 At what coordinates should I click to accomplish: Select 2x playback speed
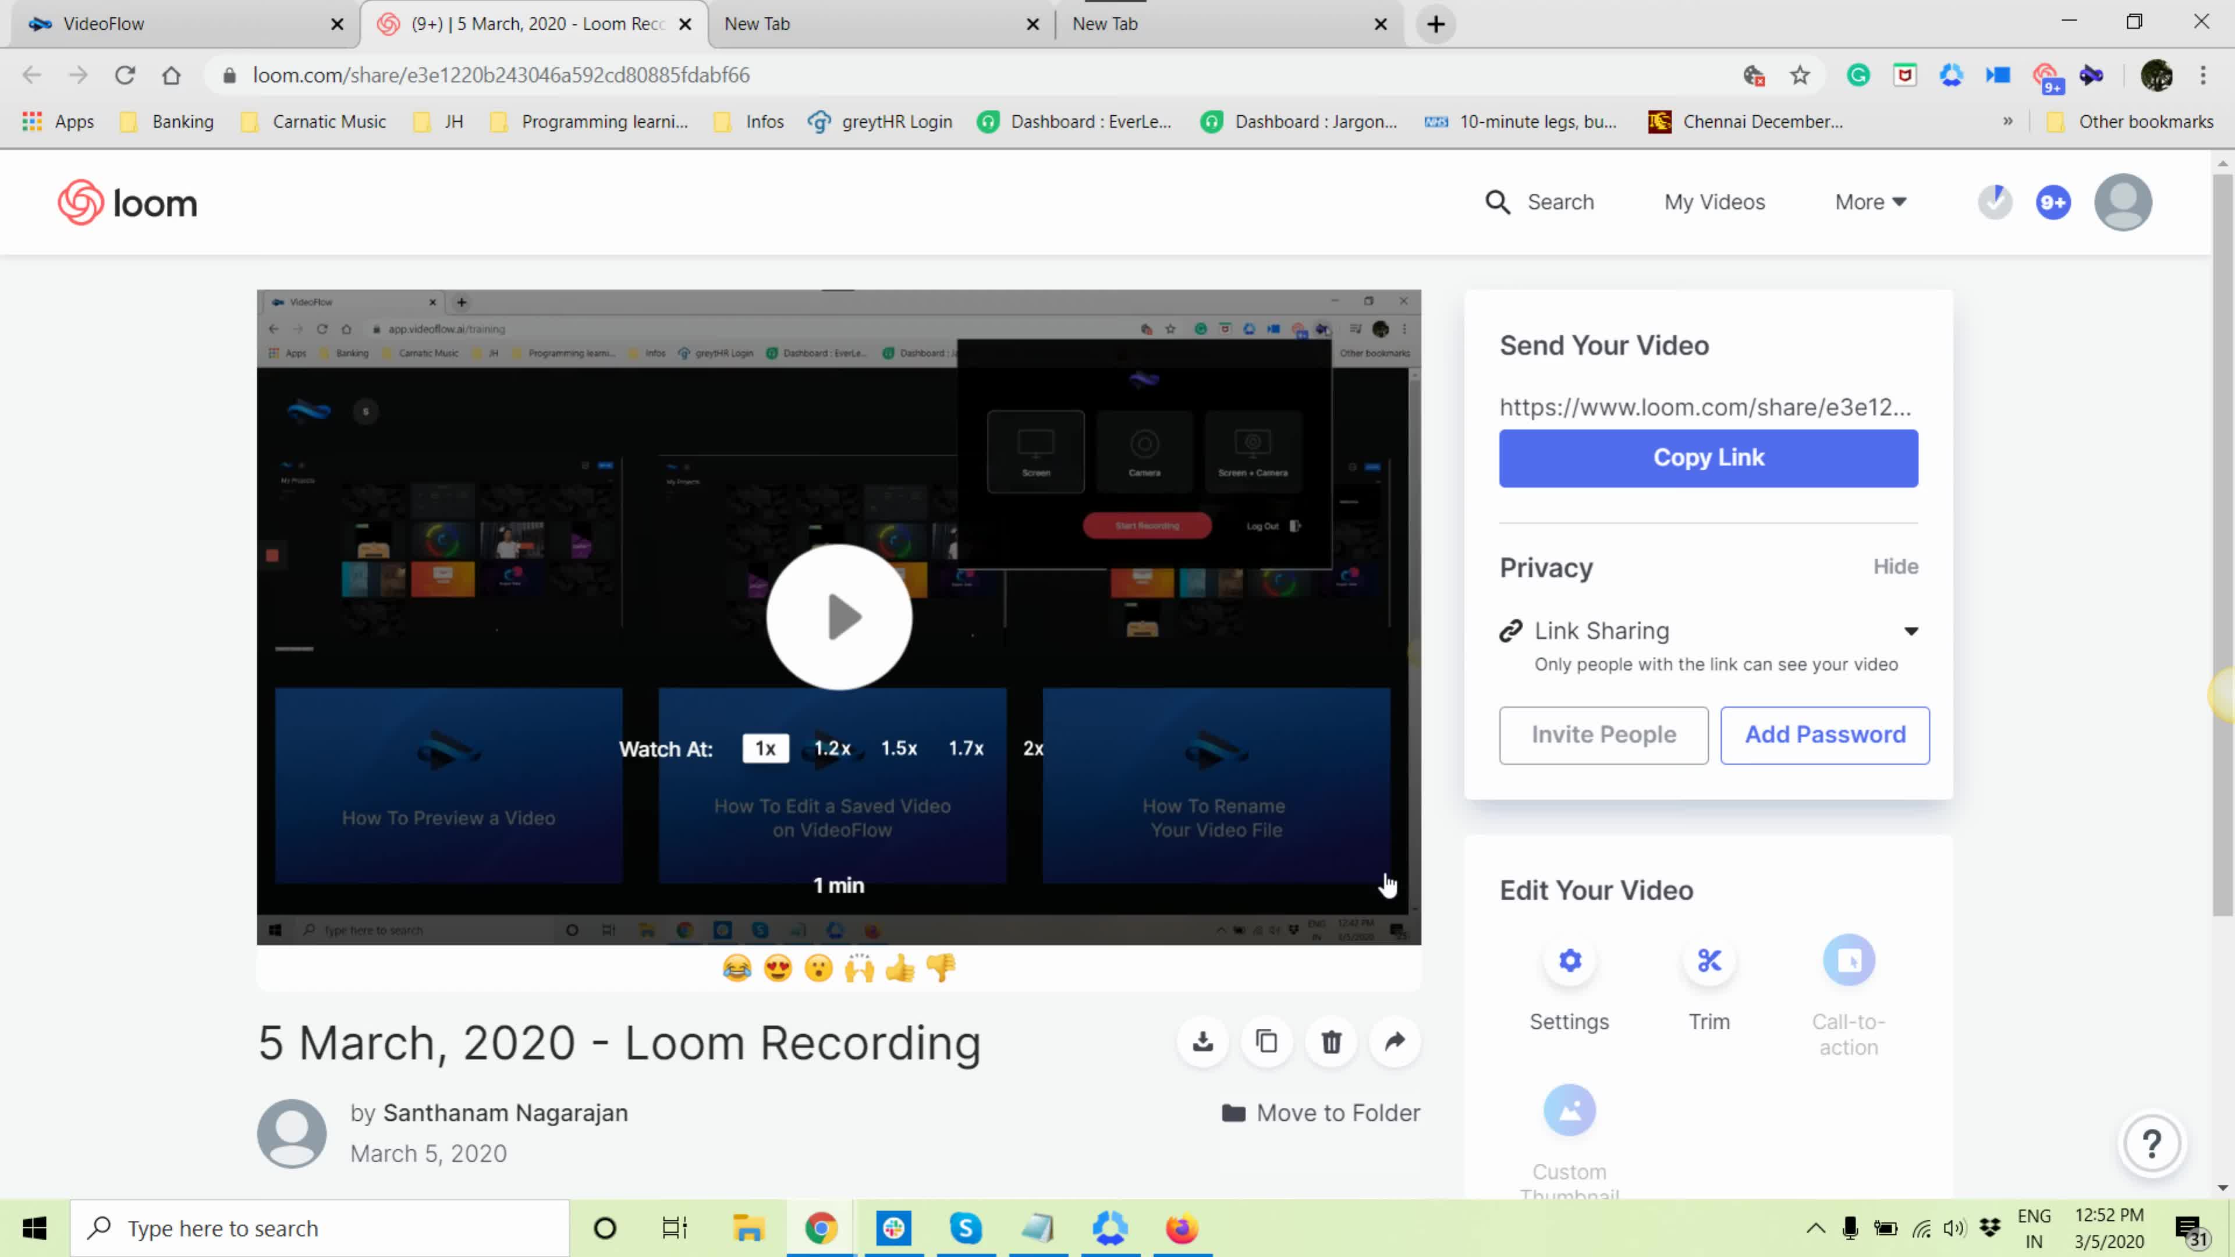1033,748
